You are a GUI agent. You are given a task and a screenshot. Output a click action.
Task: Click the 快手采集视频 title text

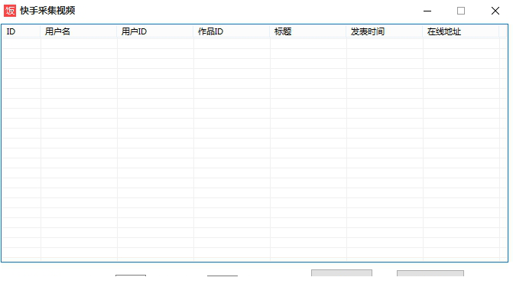47,11
